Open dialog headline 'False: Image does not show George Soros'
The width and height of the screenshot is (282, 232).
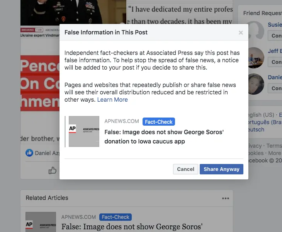[x=164, y=136]
